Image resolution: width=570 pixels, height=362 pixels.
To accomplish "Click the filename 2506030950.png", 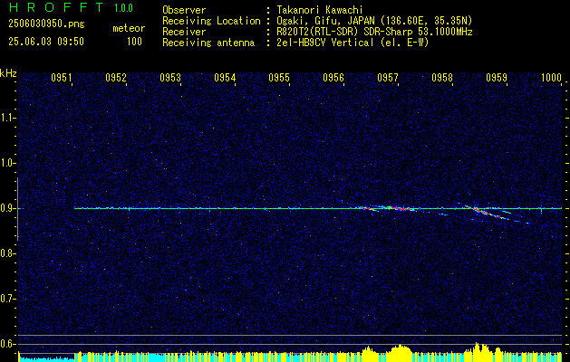I will pyautogui.click(x=46, y=24).
